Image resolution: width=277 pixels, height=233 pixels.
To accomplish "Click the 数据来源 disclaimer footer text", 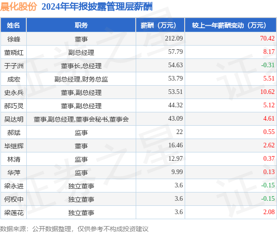I will click(x=74, y=229).
